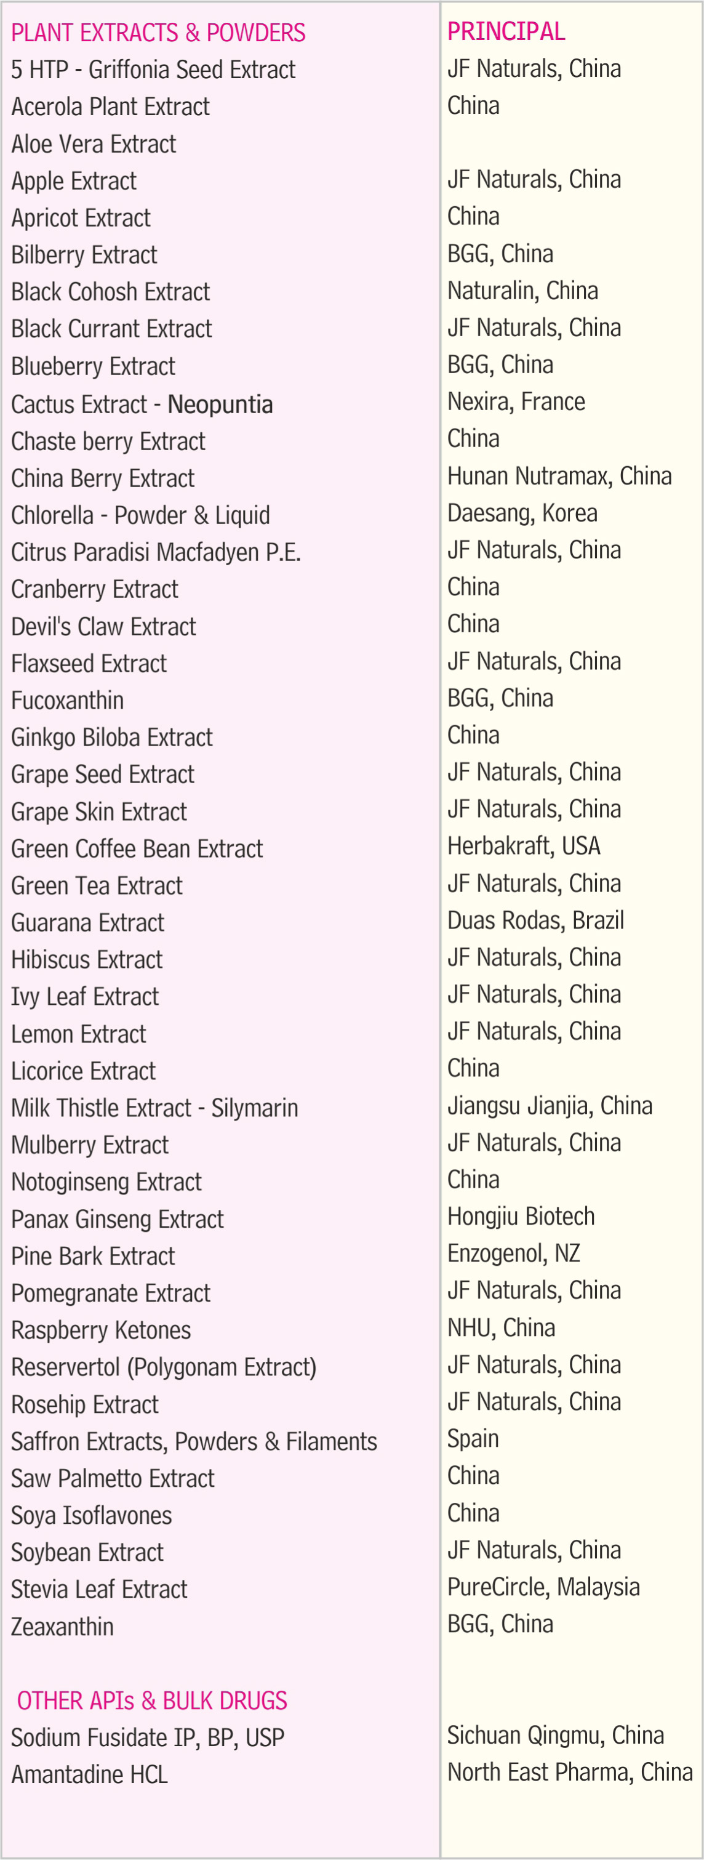Click the PRINCIPAL column heading
704x1860 pixels.
tap(505, 32)
